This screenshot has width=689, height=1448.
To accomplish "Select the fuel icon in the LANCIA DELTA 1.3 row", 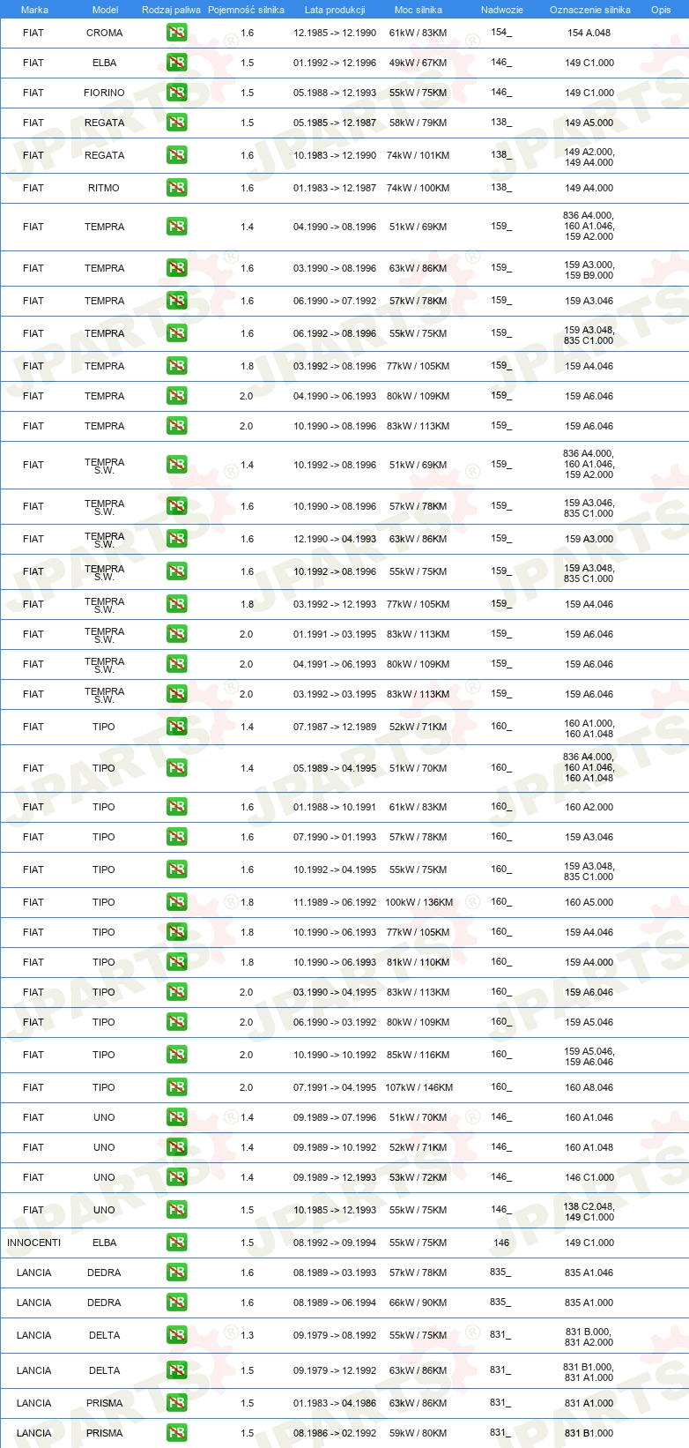I will pos(177,1335).
